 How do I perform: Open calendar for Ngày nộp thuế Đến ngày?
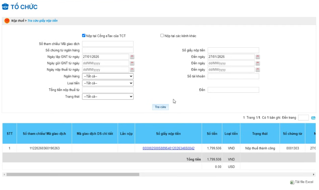[258, 70]
